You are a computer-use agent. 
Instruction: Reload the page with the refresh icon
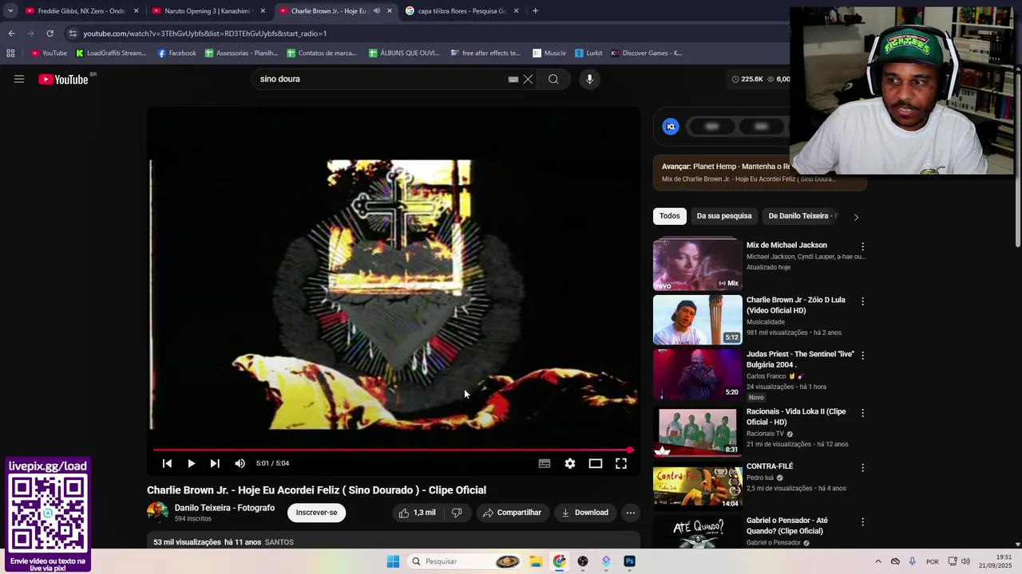click(x=50, y=33)
